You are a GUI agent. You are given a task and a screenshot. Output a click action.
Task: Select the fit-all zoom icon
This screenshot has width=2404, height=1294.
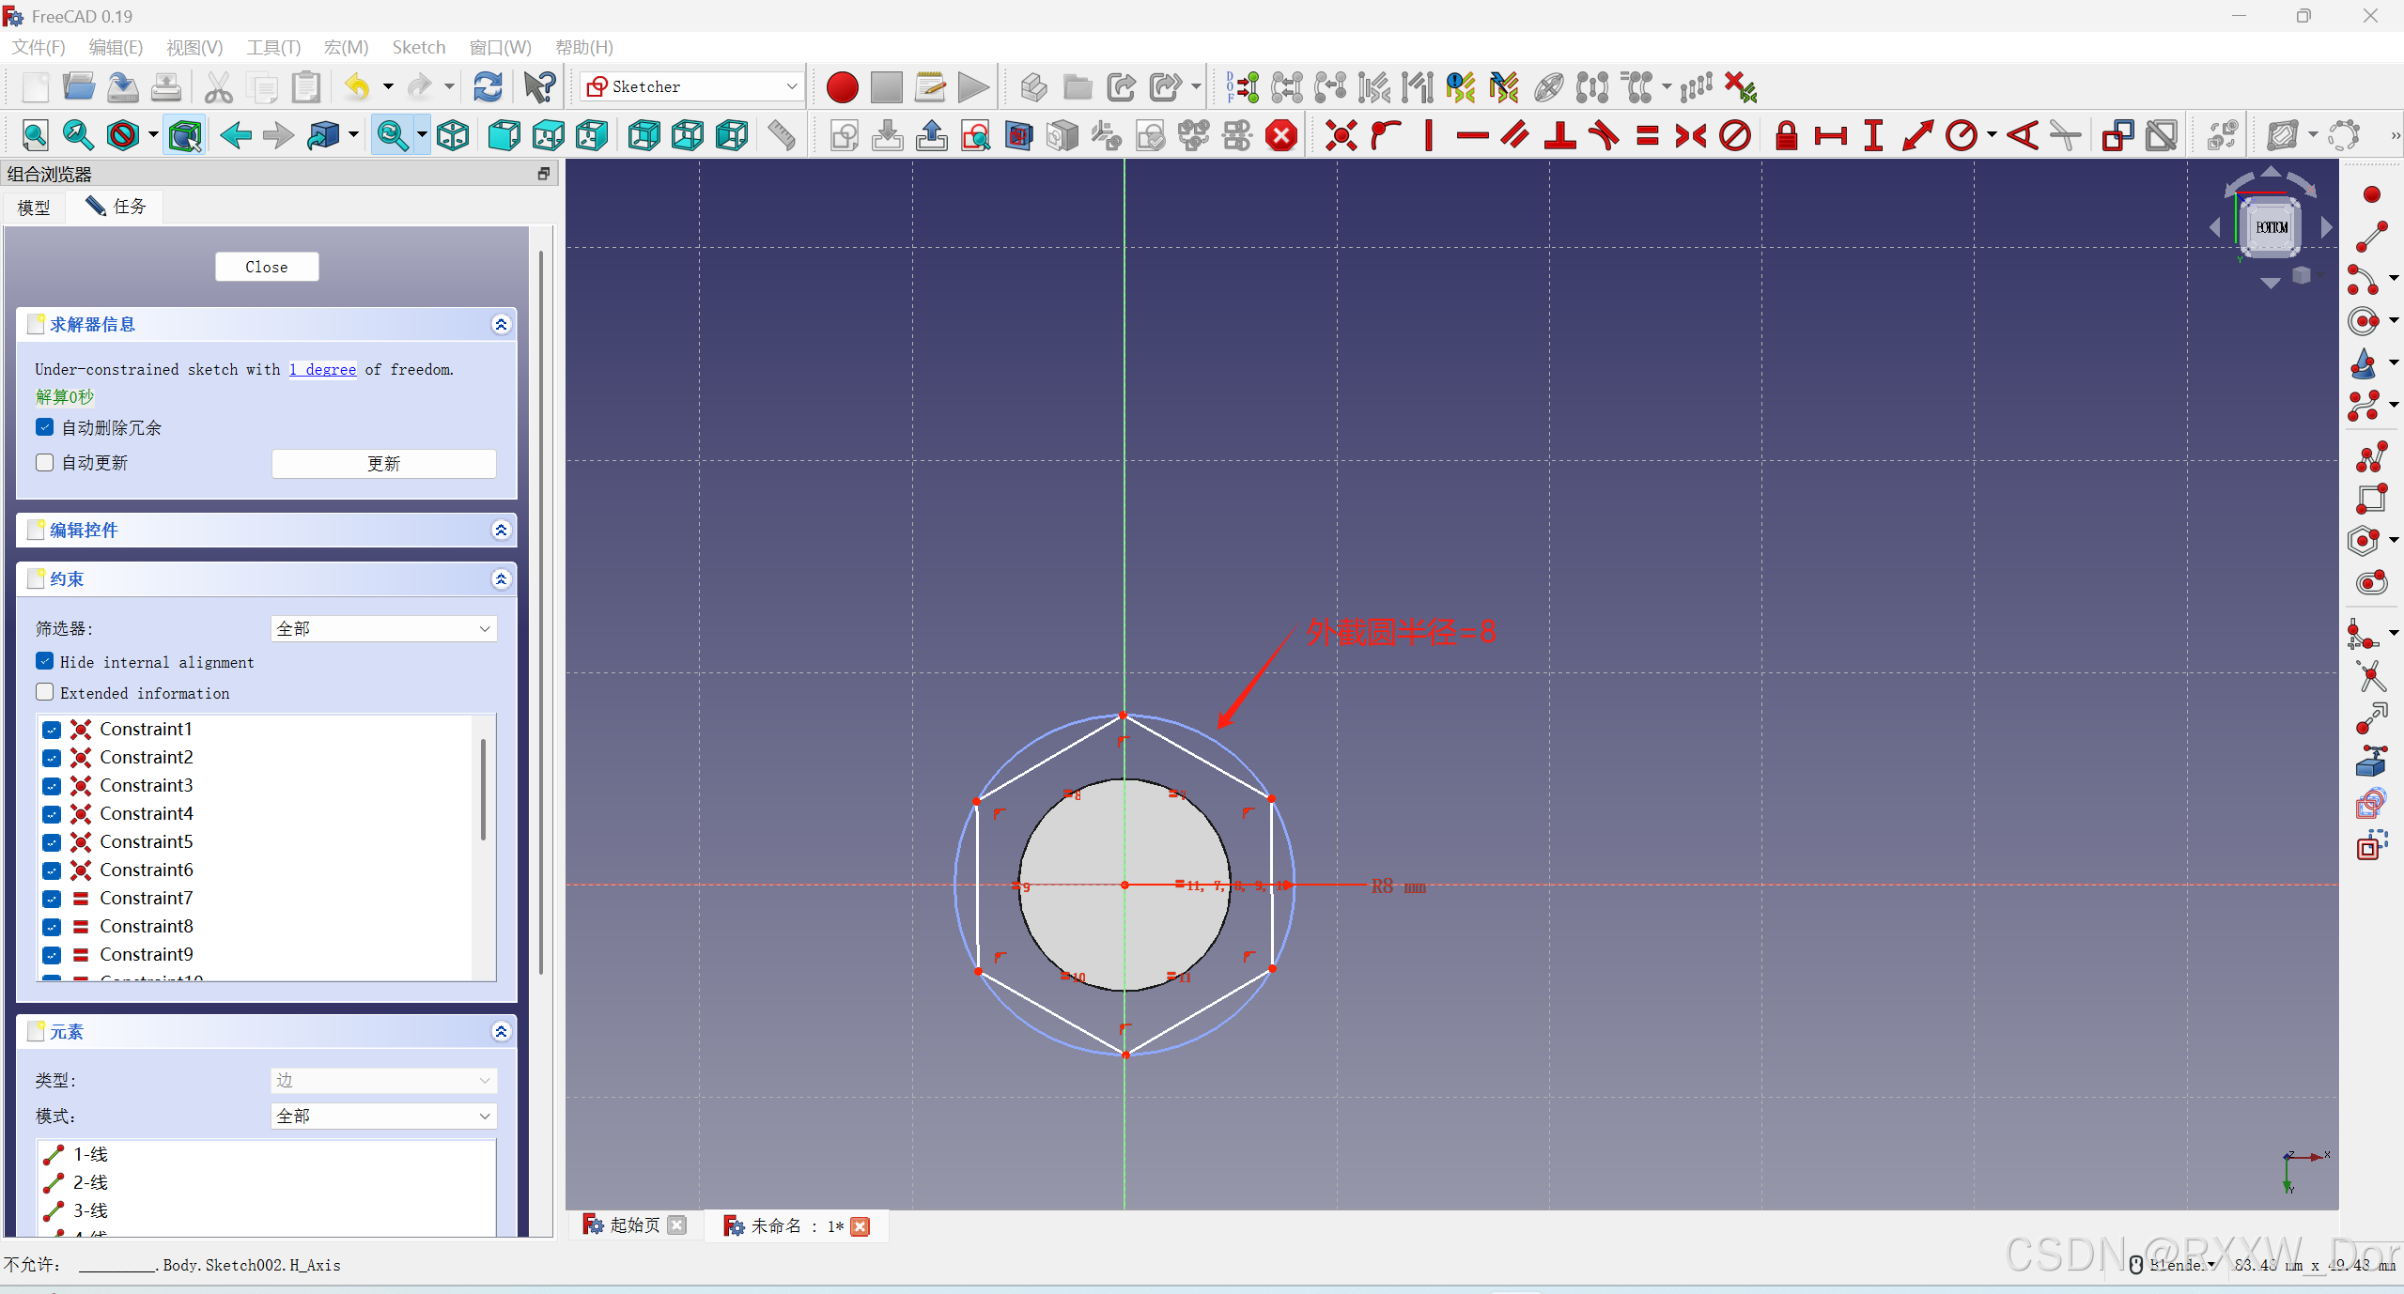pos(35,134)
